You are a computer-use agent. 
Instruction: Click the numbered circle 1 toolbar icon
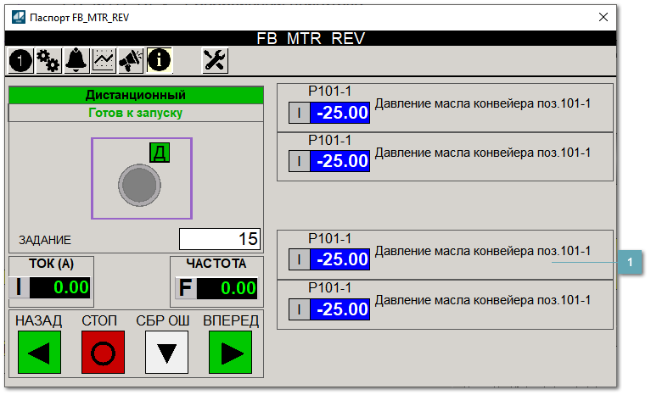(20, 59)
